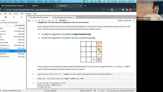Image resolution: width=163 pixels, height=92 pixels.
Task: Open the JupyterLab Tabs menu
Action: 22,14
